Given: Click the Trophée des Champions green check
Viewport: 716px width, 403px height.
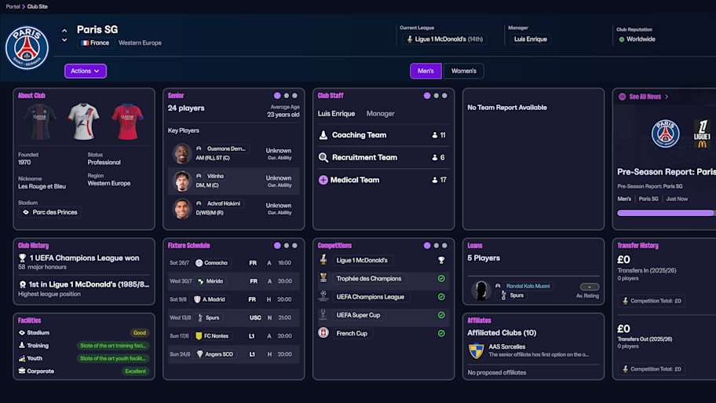Looking at the screenshot, I should [441, 278].
